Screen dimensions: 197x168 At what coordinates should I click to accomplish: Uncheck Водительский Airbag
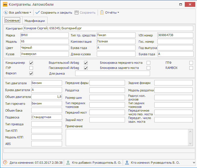86,63
